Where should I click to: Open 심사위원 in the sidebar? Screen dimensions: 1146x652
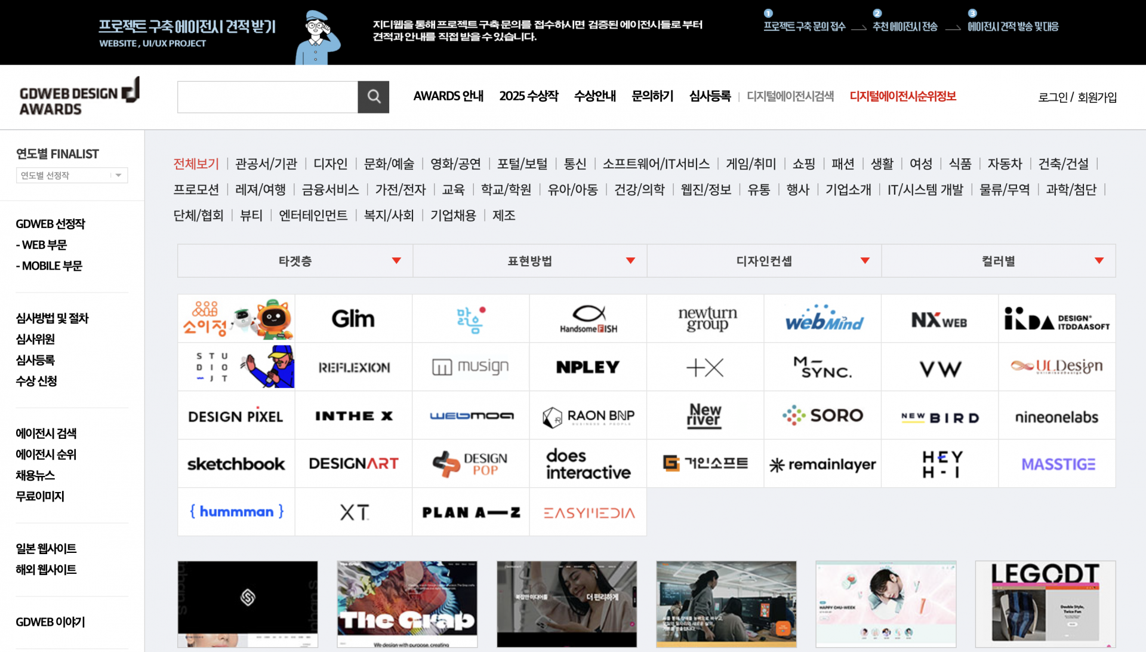(x=35, y=339)
